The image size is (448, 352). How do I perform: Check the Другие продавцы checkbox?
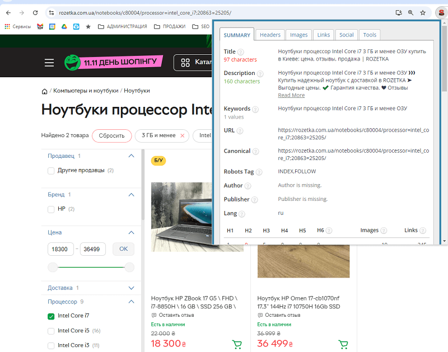(x=51, y=171)
